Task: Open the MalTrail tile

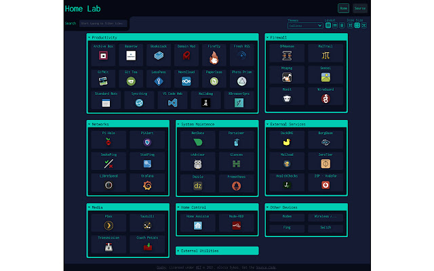Action: [325, 53]
